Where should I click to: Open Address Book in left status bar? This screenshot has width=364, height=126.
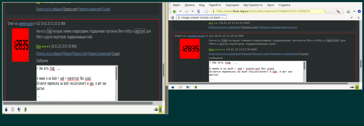click(25, 109)
